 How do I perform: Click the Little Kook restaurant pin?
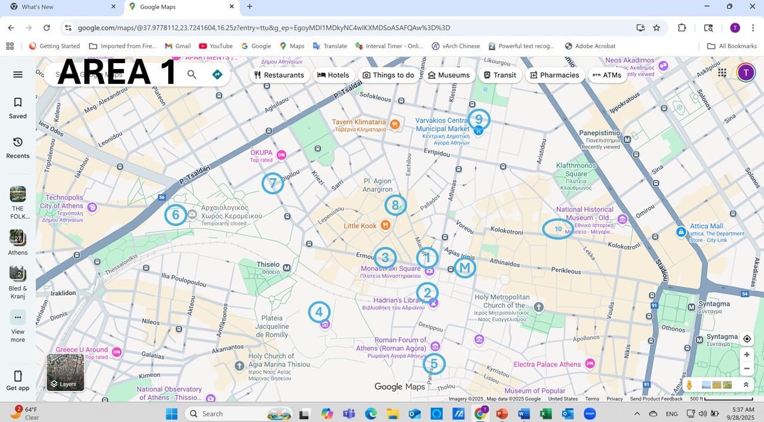click(x=386, y=225)
